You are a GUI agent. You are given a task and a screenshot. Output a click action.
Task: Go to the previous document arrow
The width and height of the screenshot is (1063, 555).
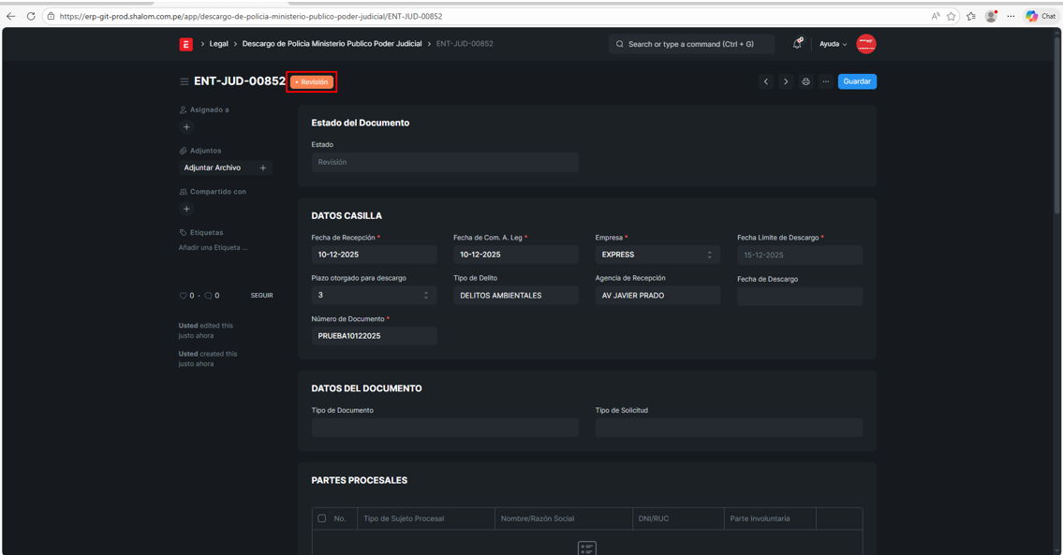pyautogui.click(x=766, y=81)
